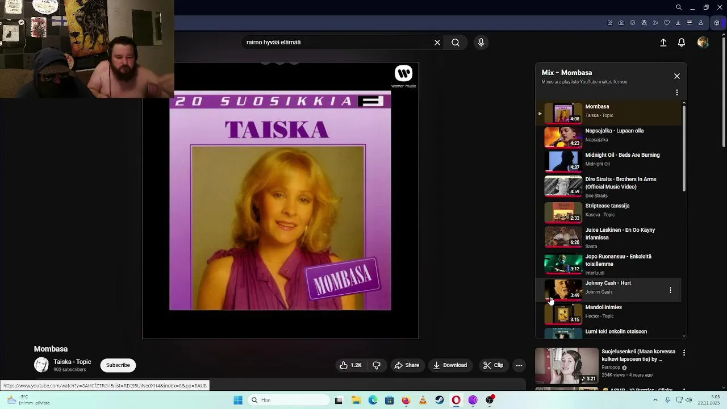Open the upload/create arrow icon
The image size is (727, 409).
point(663,43)
